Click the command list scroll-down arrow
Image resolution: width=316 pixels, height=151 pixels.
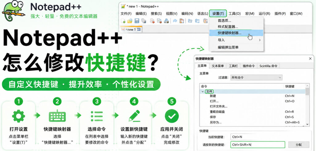(x=307, y=124)
